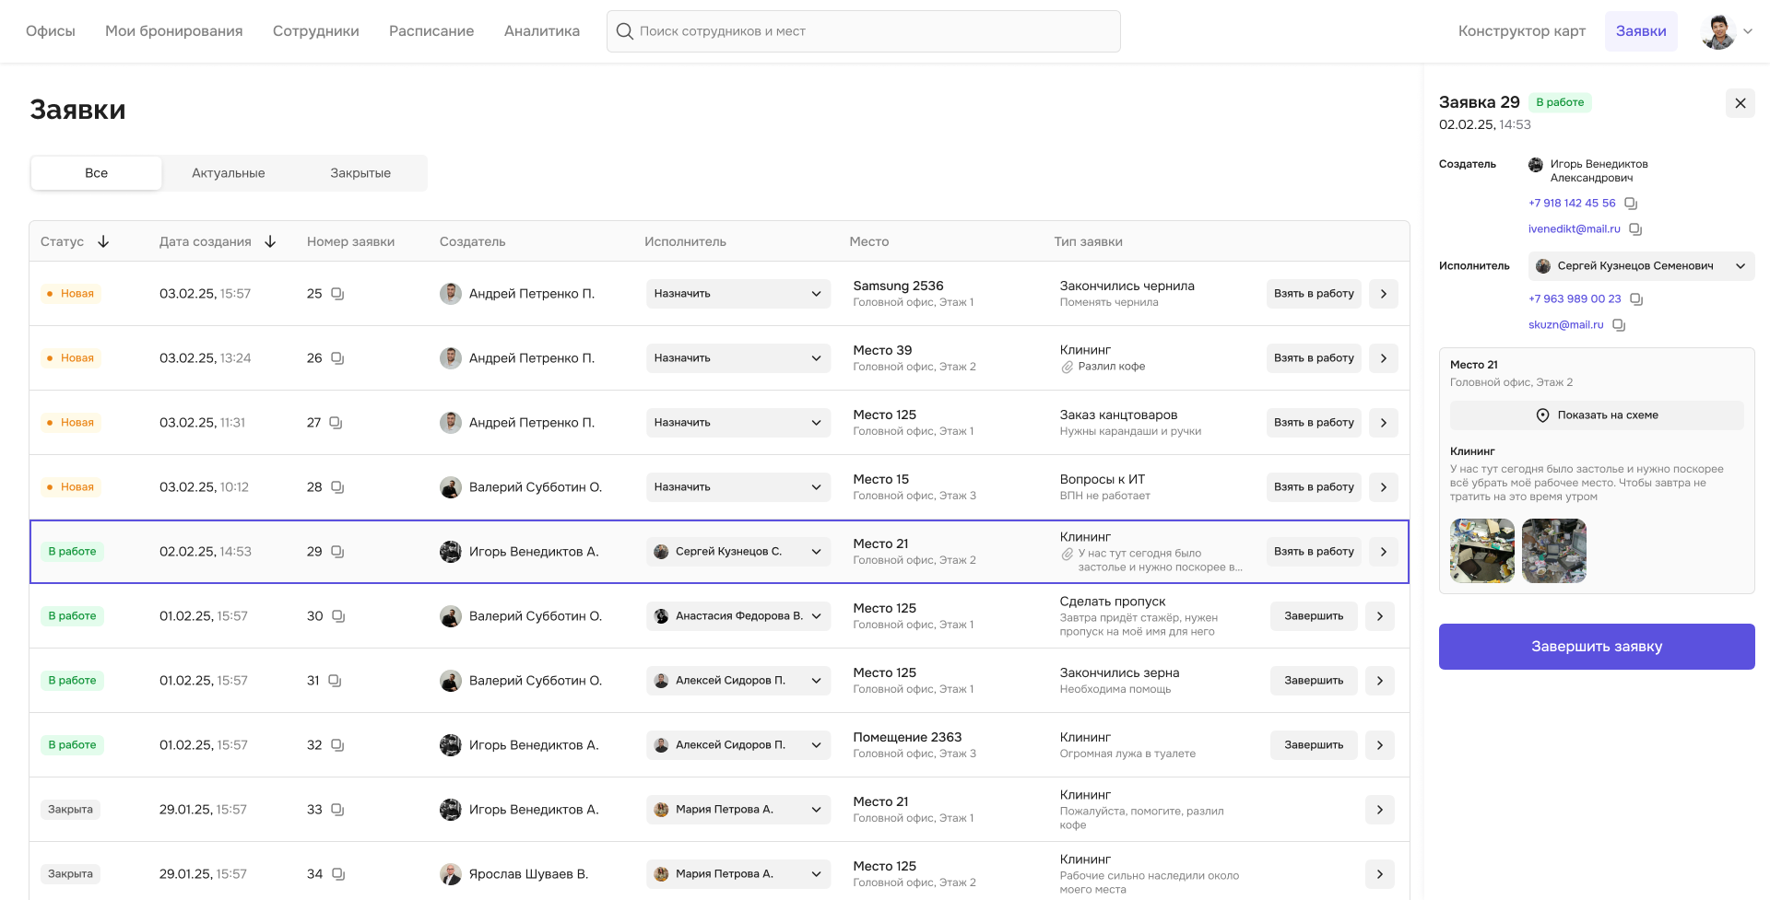Copy executor email skuzn@mail.ru
The height and width of the screenshot is (900, 1770).
[x=1619, y=325]
